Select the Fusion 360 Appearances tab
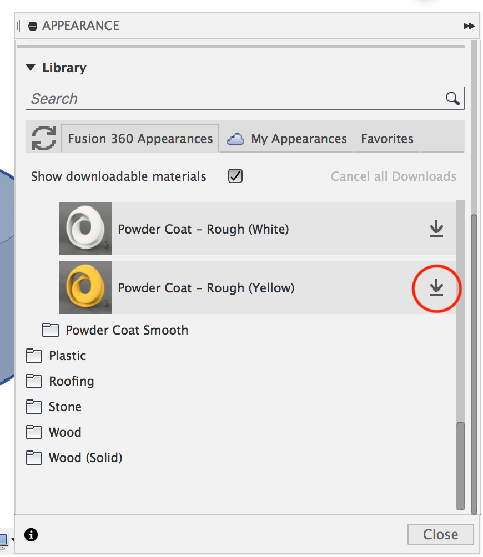The height and width of the screenshot is (557, 483). coord(140,139)
